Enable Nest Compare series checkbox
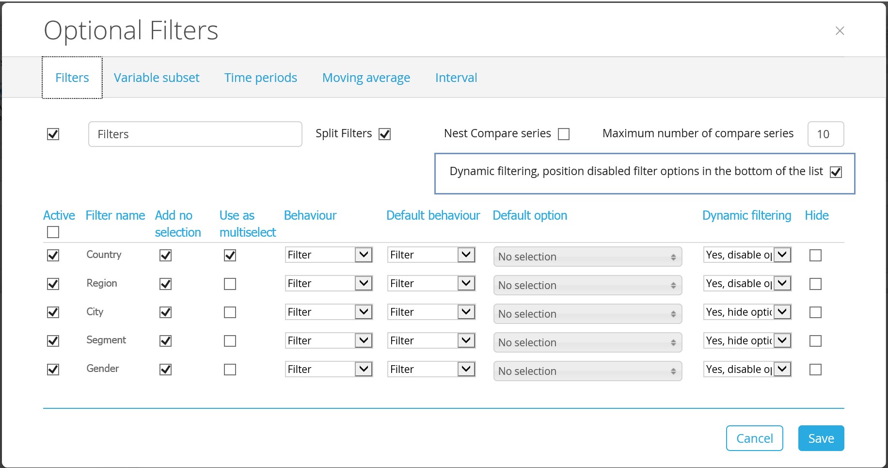This screenshot has height=468, width=888. click(x=564, y=134)
